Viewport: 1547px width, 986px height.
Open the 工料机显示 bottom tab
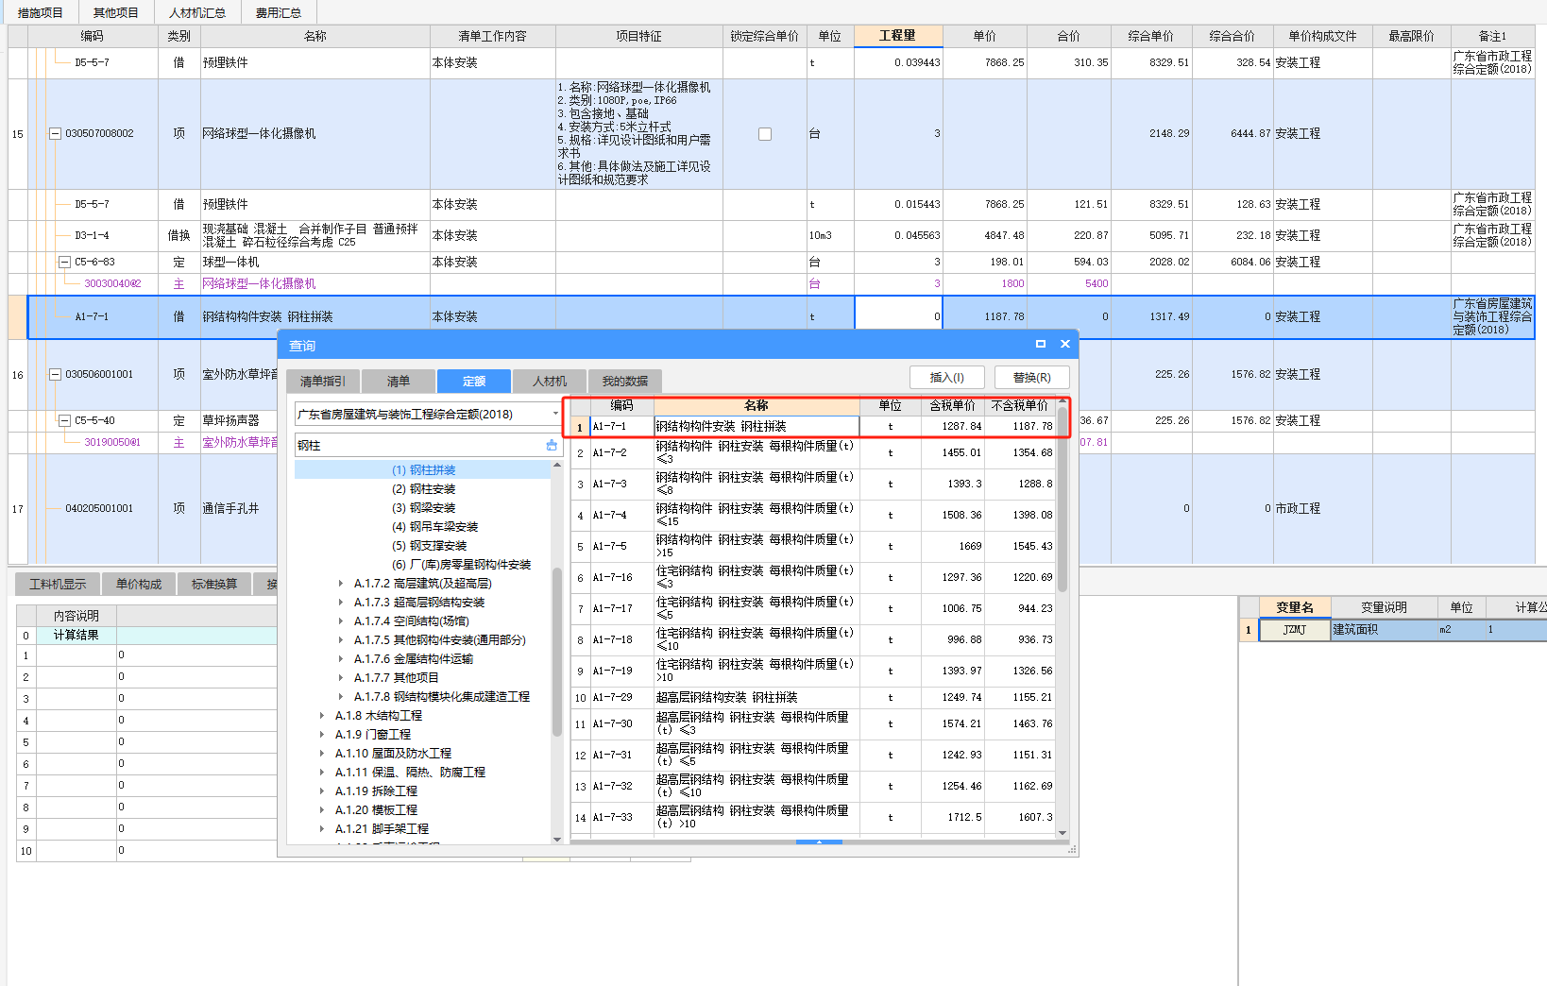click(58, 585)
